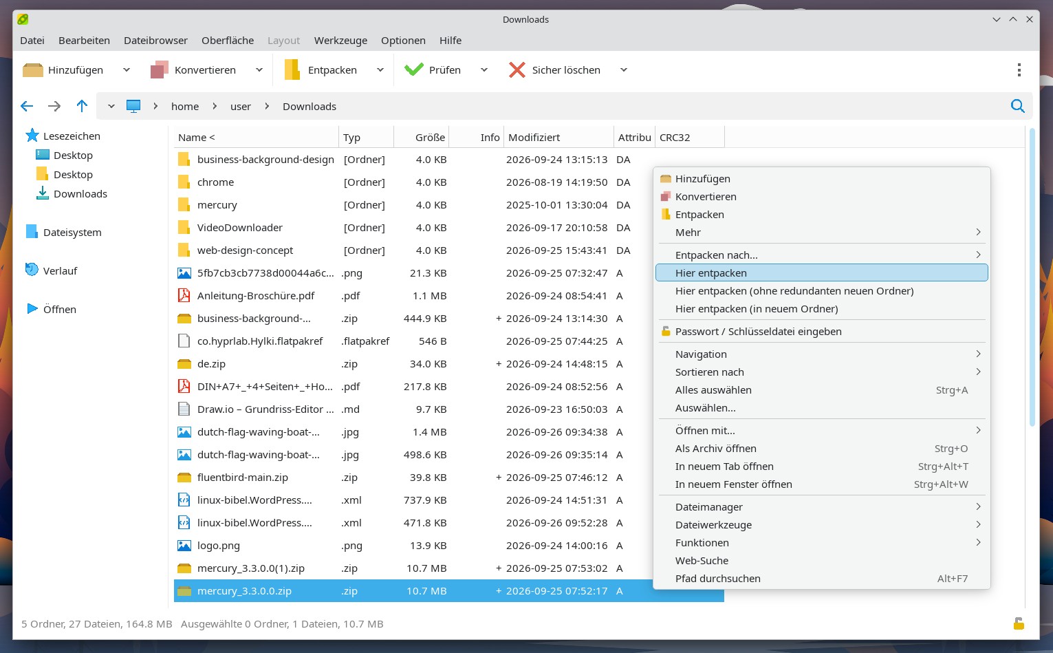The image size is (1053, 653).
Task: Open the three-dot toolbar overflow menu
Action: point(1019,69)
